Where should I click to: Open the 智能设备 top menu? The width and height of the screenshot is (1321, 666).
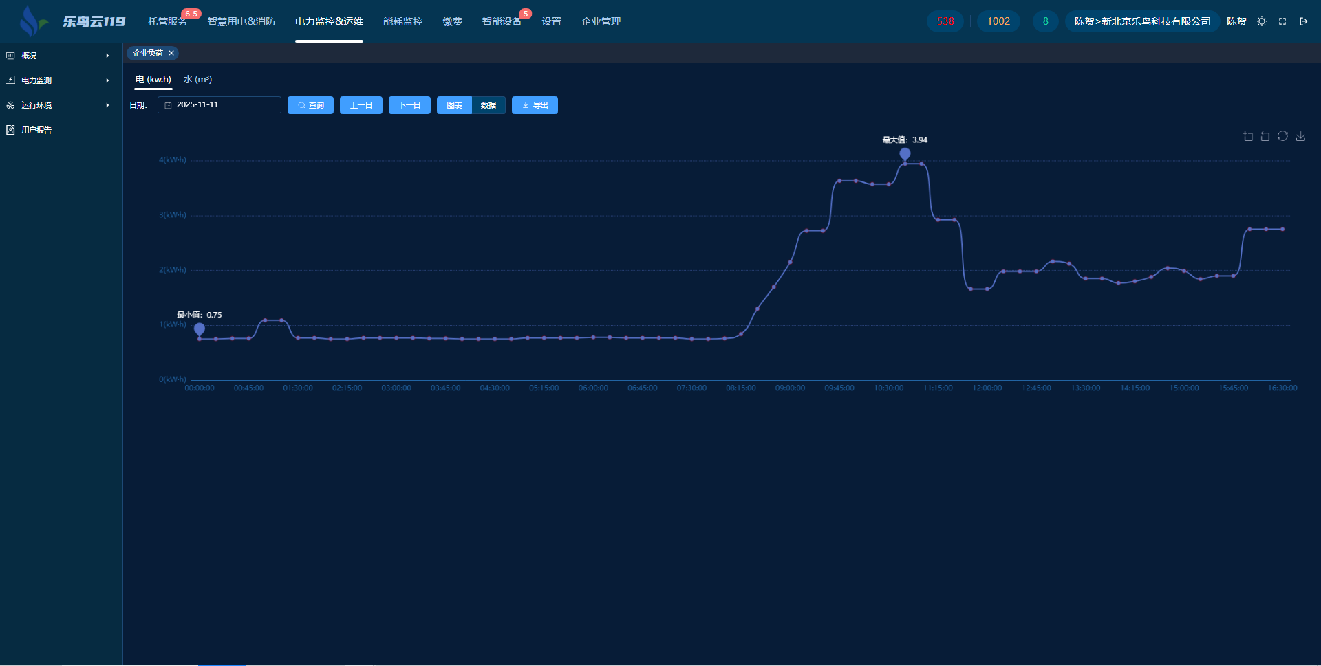(502, 21)
